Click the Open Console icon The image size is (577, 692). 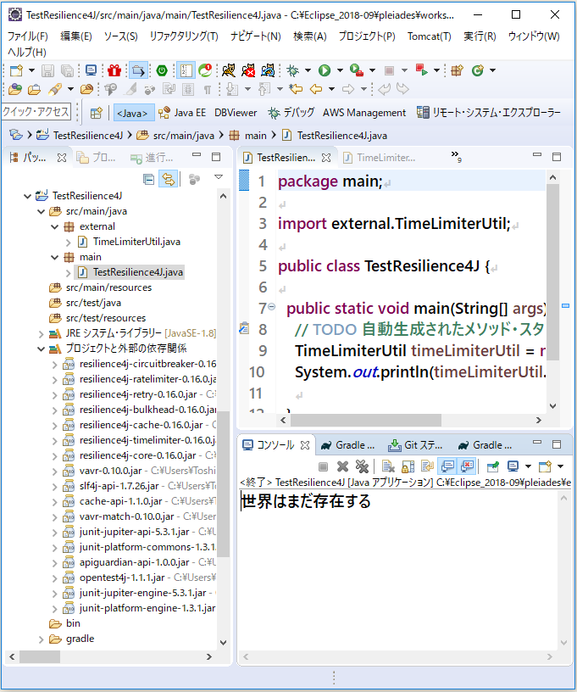point(546,466)
